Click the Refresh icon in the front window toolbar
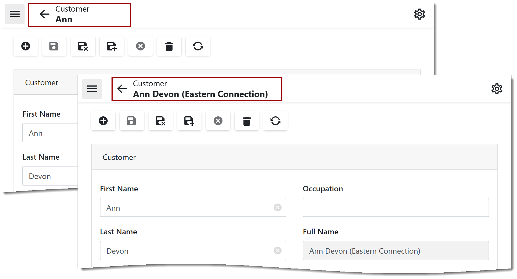The width and height of the screenshot is (517, 279). tap(275, 121)
